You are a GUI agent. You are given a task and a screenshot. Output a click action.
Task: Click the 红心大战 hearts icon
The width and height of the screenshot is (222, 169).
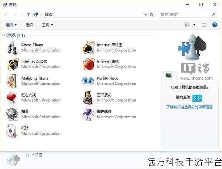pyautogui.click(x=11, y=98)
